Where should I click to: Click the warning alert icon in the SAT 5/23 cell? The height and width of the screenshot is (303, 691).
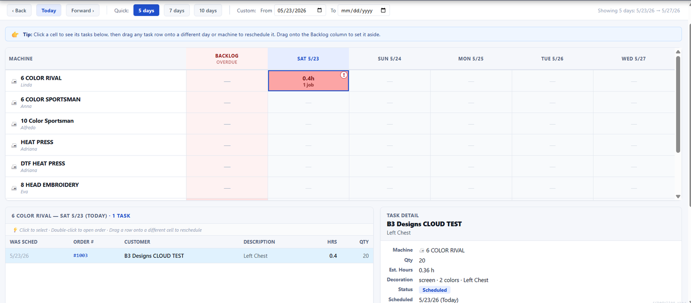point(344,75)
